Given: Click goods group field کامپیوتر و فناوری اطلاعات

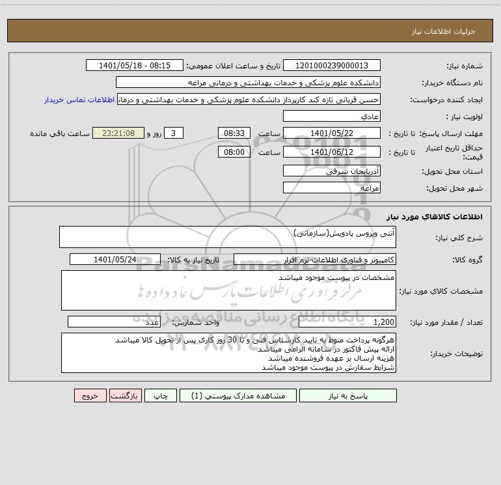Looking at the screenshot, I should coord(315,259).
